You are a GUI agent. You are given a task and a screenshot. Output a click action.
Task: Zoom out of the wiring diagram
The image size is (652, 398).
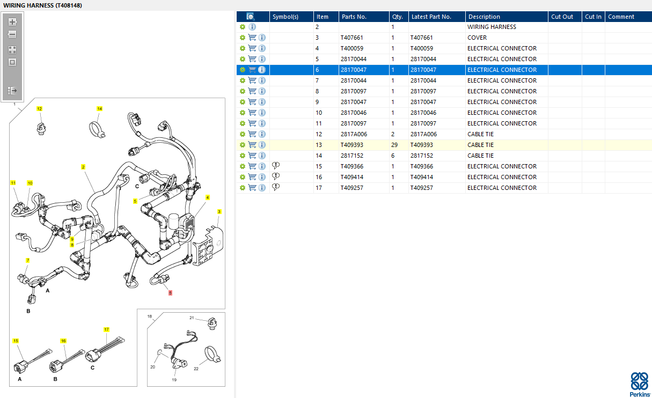click(x=12, y=34)
